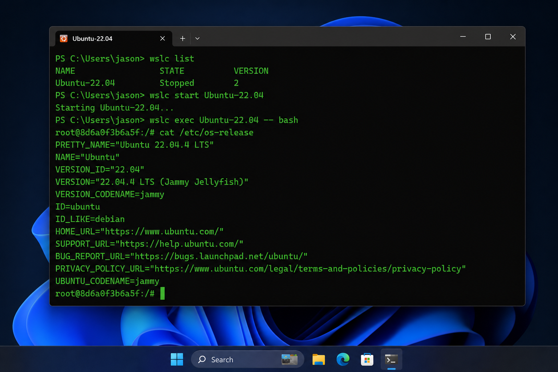Image resolution: width=558 pixels, height=372 pixels.
Task: Click the text 'wslc list' command
Action: tap(172, 58)
